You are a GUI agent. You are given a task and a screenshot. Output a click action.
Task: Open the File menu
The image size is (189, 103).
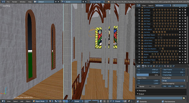(8, 2)
